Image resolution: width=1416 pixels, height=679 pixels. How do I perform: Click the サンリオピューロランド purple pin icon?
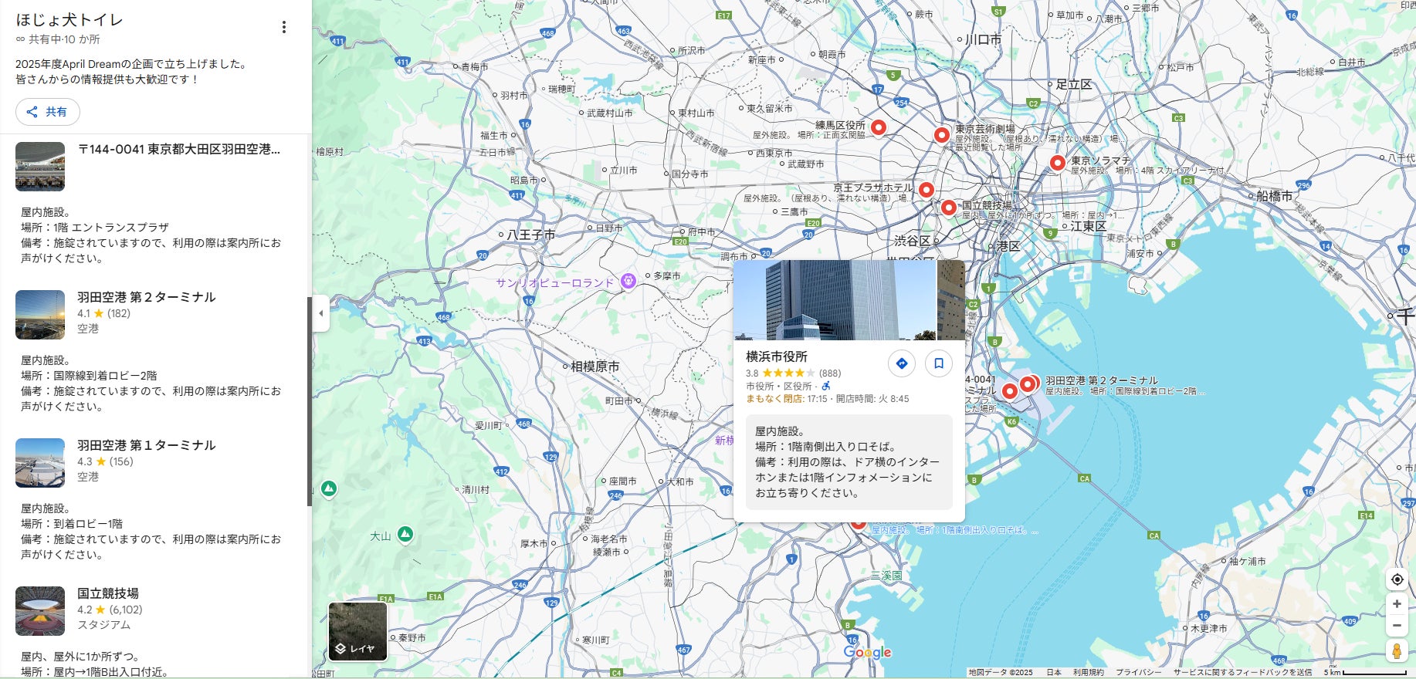click(628, 282)
